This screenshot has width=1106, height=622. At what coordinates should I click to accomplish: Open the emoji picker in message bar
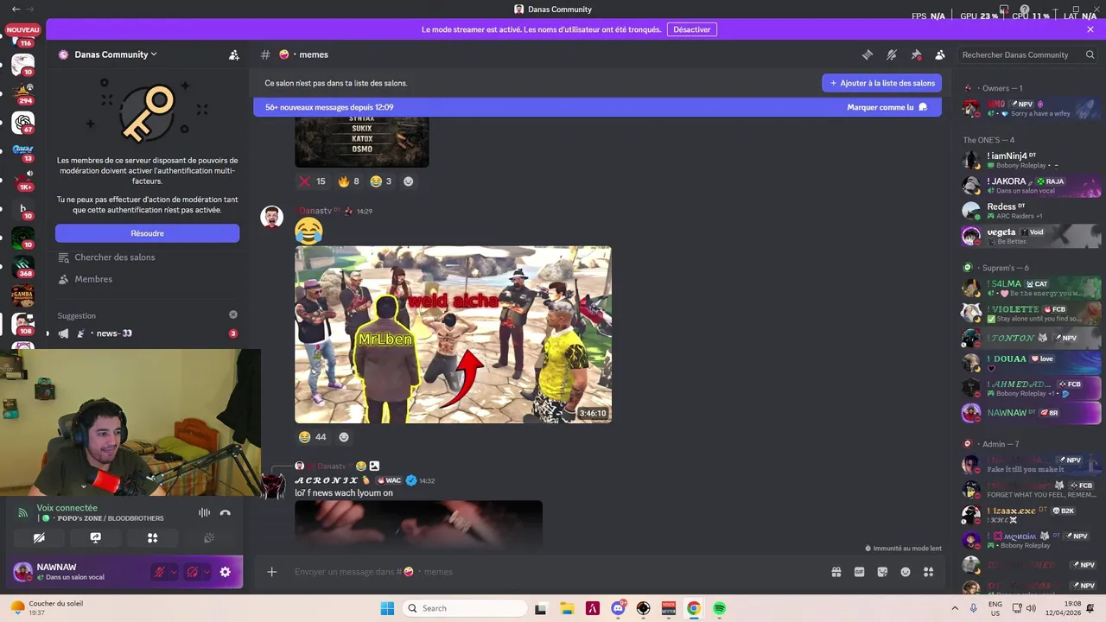(x=906, y=572)
